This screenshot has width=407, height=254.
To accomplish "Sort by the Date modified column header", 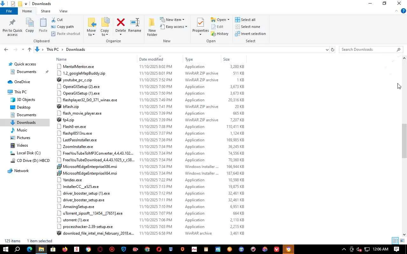I will (160, 59).
